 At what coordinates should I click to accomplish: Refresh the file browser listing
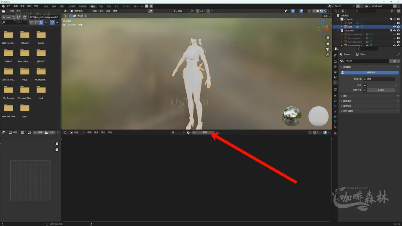click(x=18, y=17)
